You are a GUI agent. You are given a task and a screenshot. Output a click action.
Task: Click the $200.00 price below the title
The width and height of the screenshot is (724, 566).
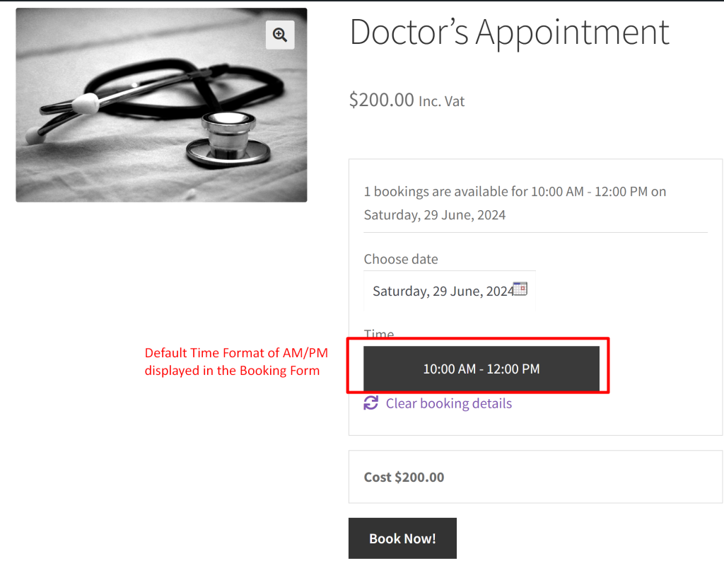coord(381,100)
